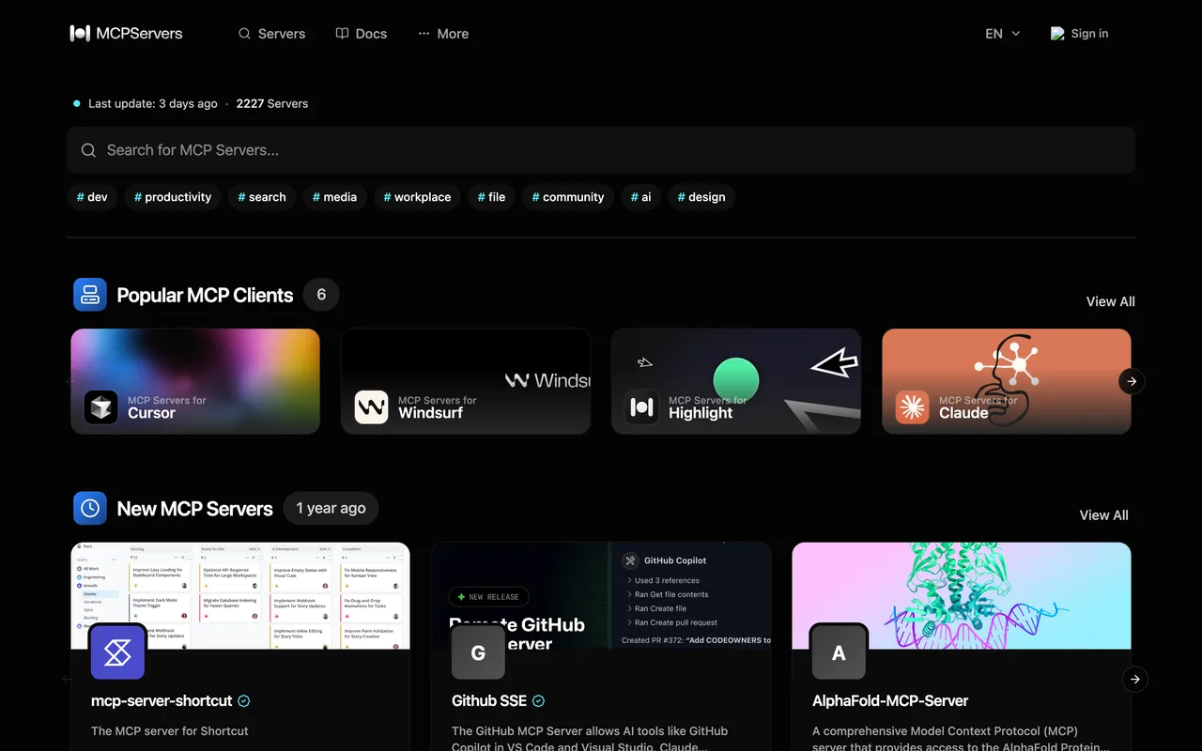Select the # media tag

pos(334,197)
